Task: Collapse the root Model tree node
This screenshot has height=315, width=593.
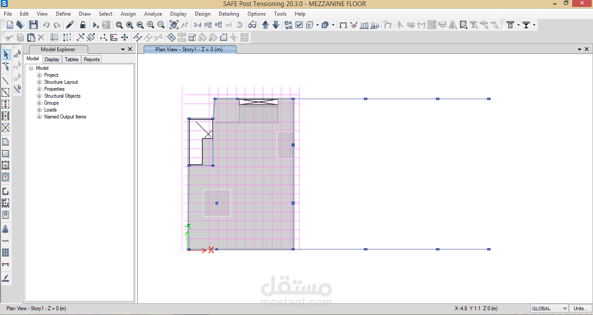Action: pos(31,68)
